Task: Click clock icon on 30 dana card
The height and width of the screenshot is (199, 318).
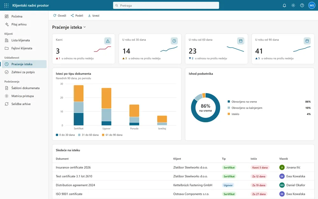Action: coord(174,41)
